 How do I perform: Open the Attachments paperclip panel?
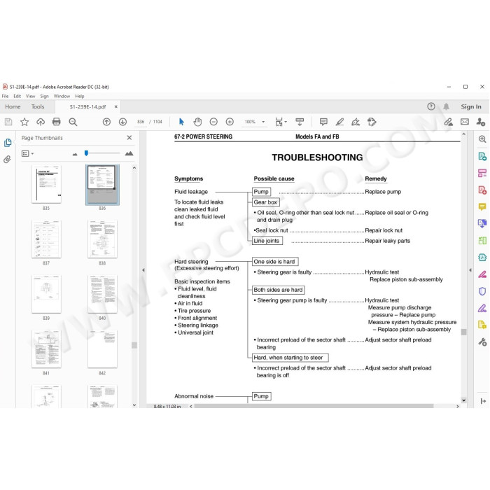click(x=7, y=160)
